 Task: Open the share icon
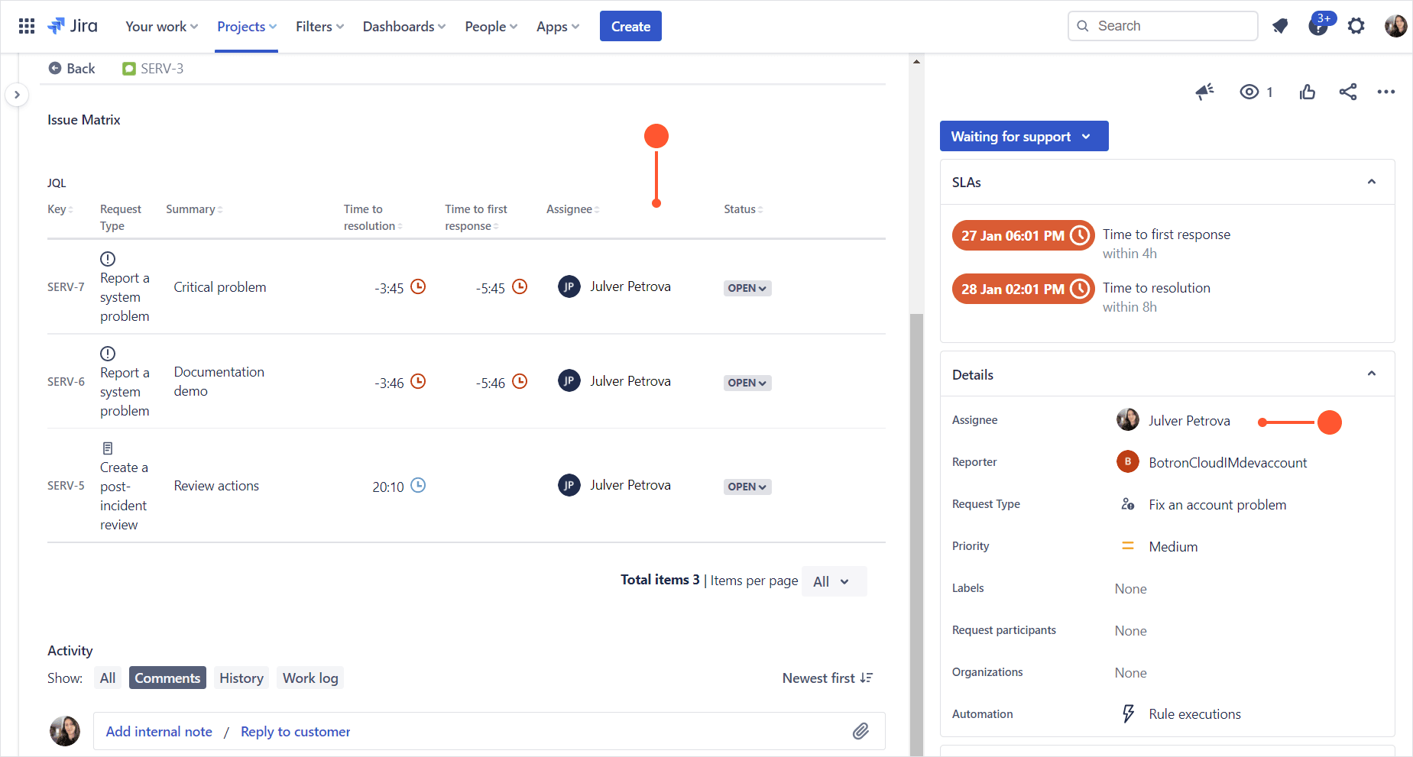pos(1348,92)
